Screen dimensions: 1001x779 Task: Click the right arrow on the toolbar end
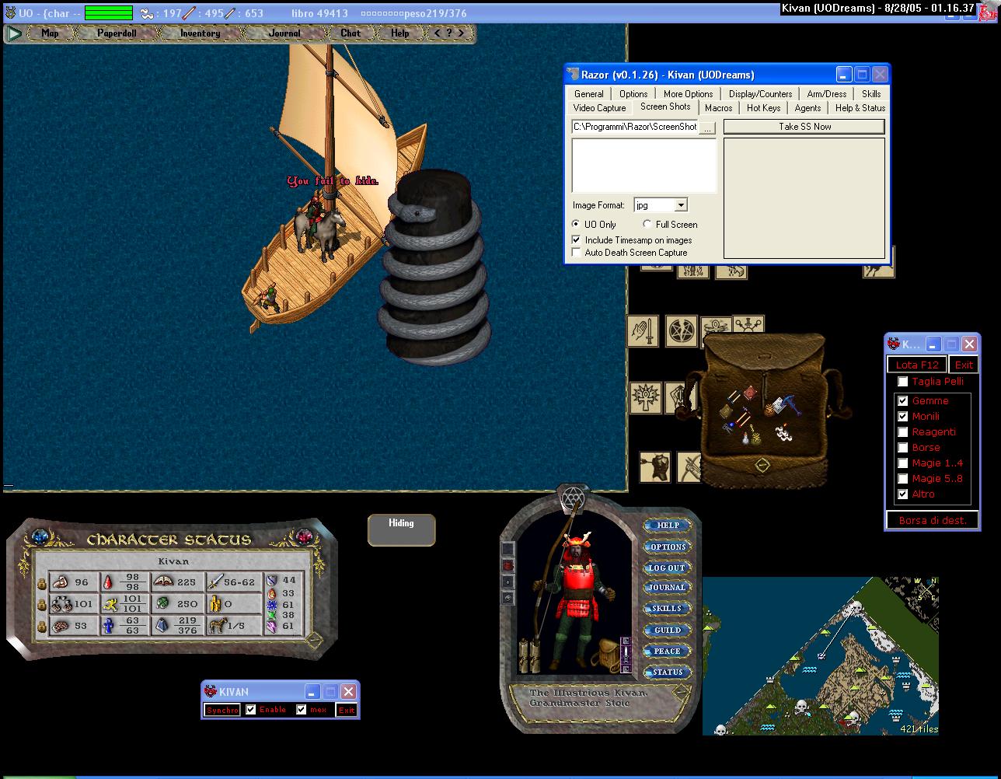pos(461,33)
